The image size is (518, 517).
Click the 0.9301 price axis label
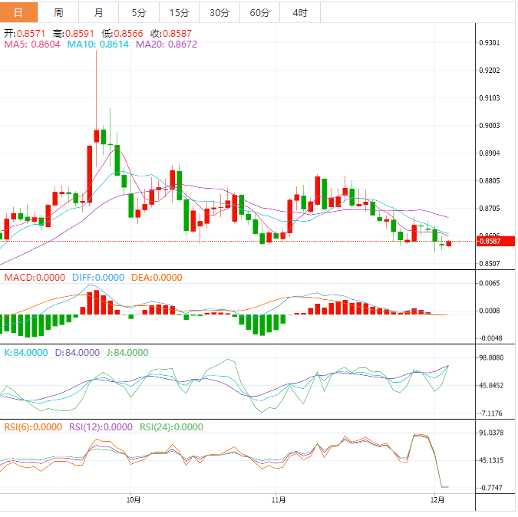pyautogui.click(x=490, y=43)
